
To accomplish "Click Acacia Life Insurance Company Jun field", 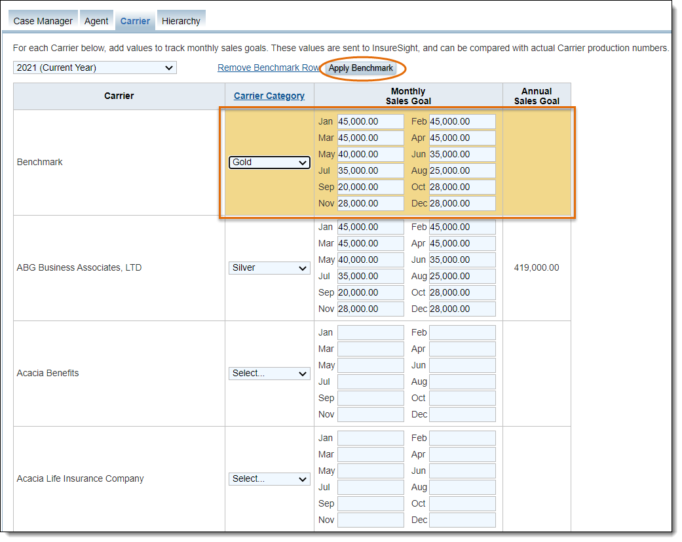I will click(x=462, y=471).
